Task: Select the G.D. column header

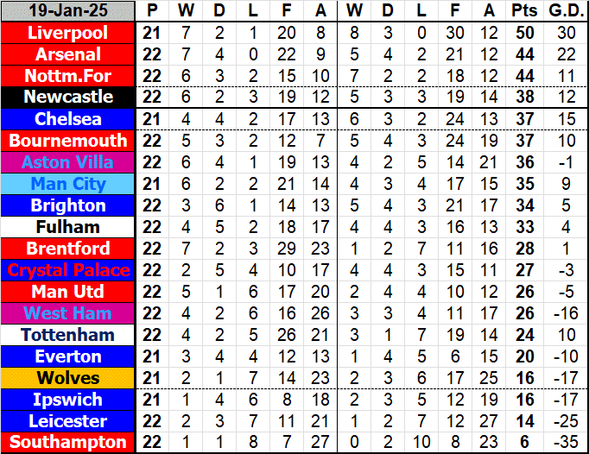Action: (566, 11)
